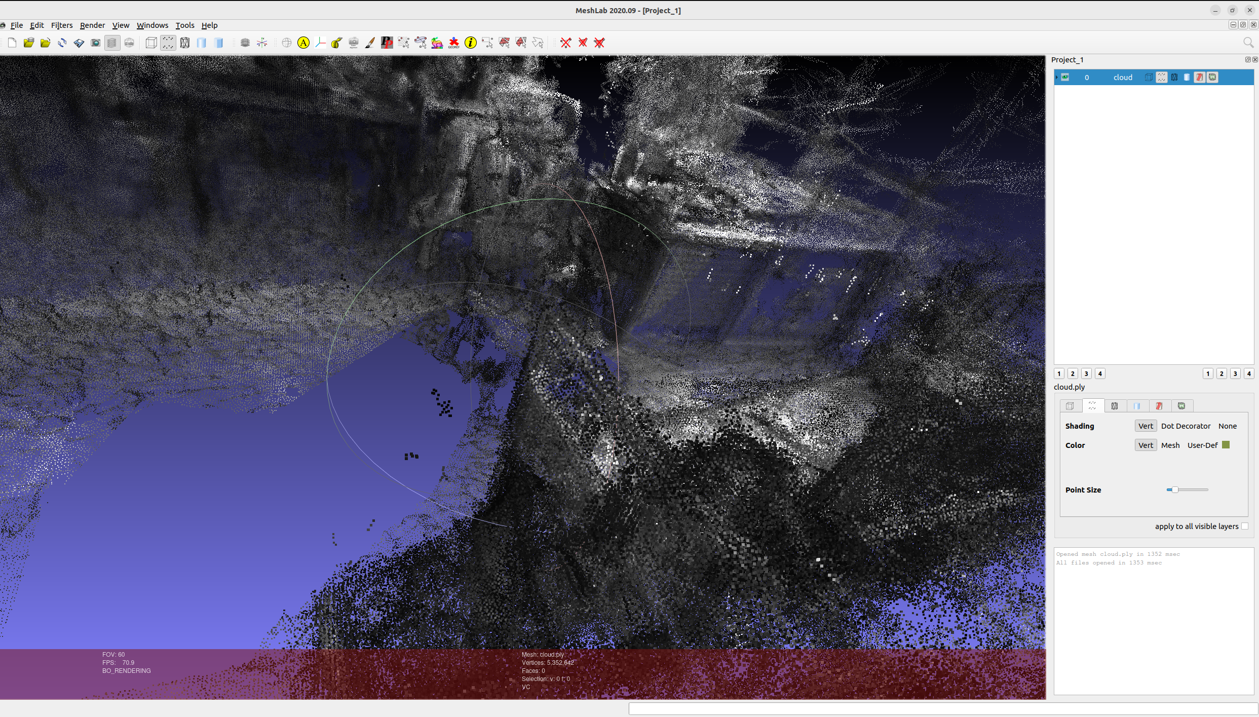Click the yellow Get Info icon
1259x717 pixels.
pyautogui.click(x=470, y=43)
